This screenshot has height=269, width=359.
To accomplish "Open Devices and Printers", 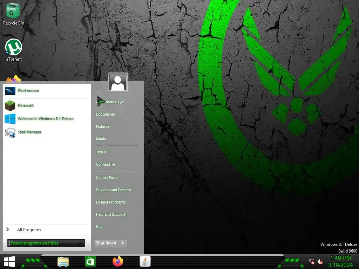I will coord(114,190).
